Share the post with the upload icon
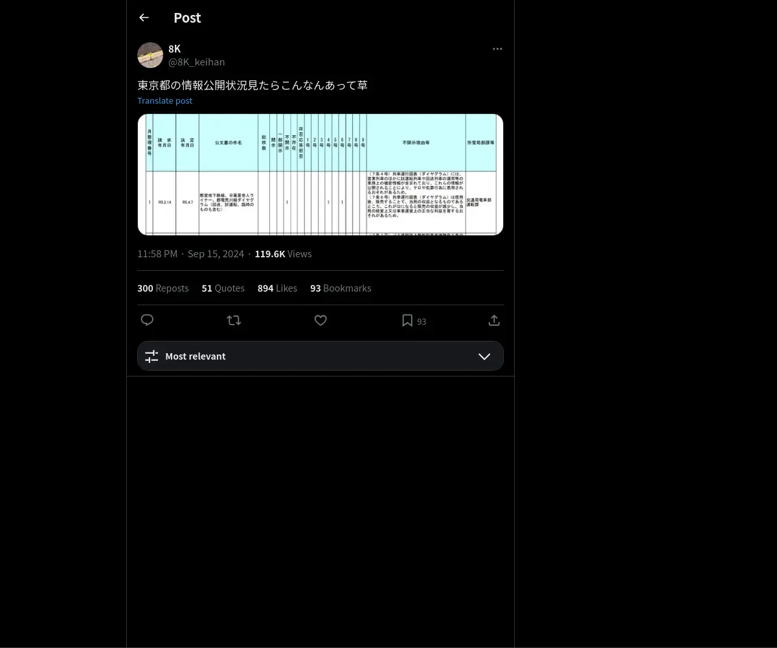Screen dimensions: 777x648 tap(494, 320)
